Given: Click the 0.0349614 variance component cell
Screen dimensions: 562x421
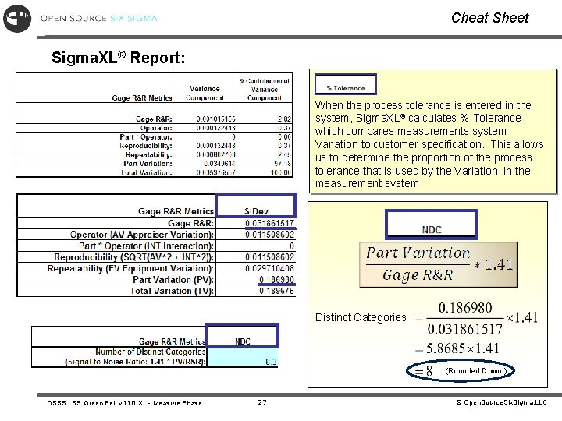Looking at the screenshot, I should coord(219,163).
